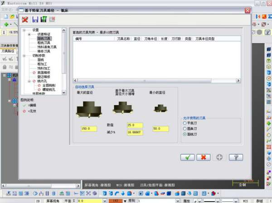This screenshot has width=272, height=203.
Task: Open the line style dropdown in status bar
Action: click(218, 201)
